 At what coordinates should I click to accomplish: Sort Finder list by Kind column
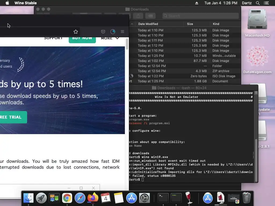pos(216,24)
